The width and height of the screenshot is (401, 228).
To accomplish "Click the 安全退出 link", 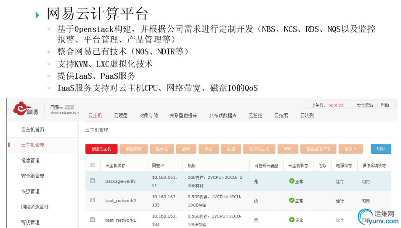I will click(365, 105).
